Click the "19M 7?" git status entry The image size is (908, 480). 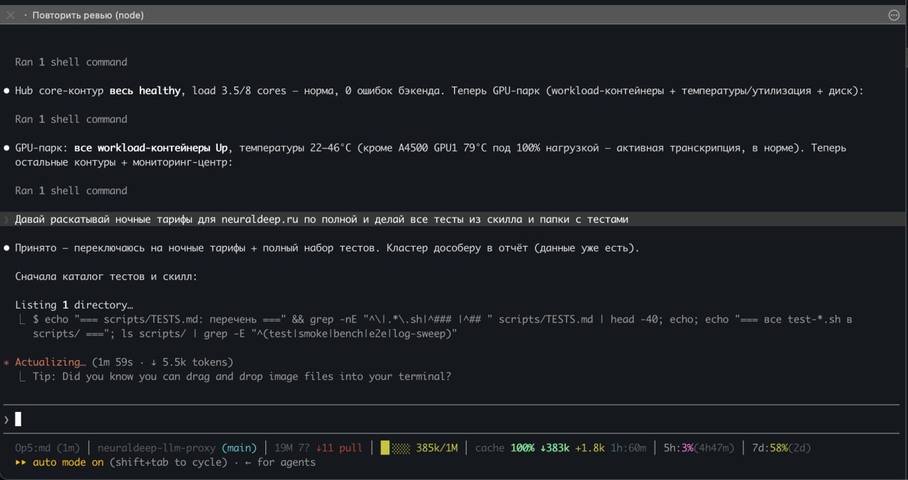292,447
